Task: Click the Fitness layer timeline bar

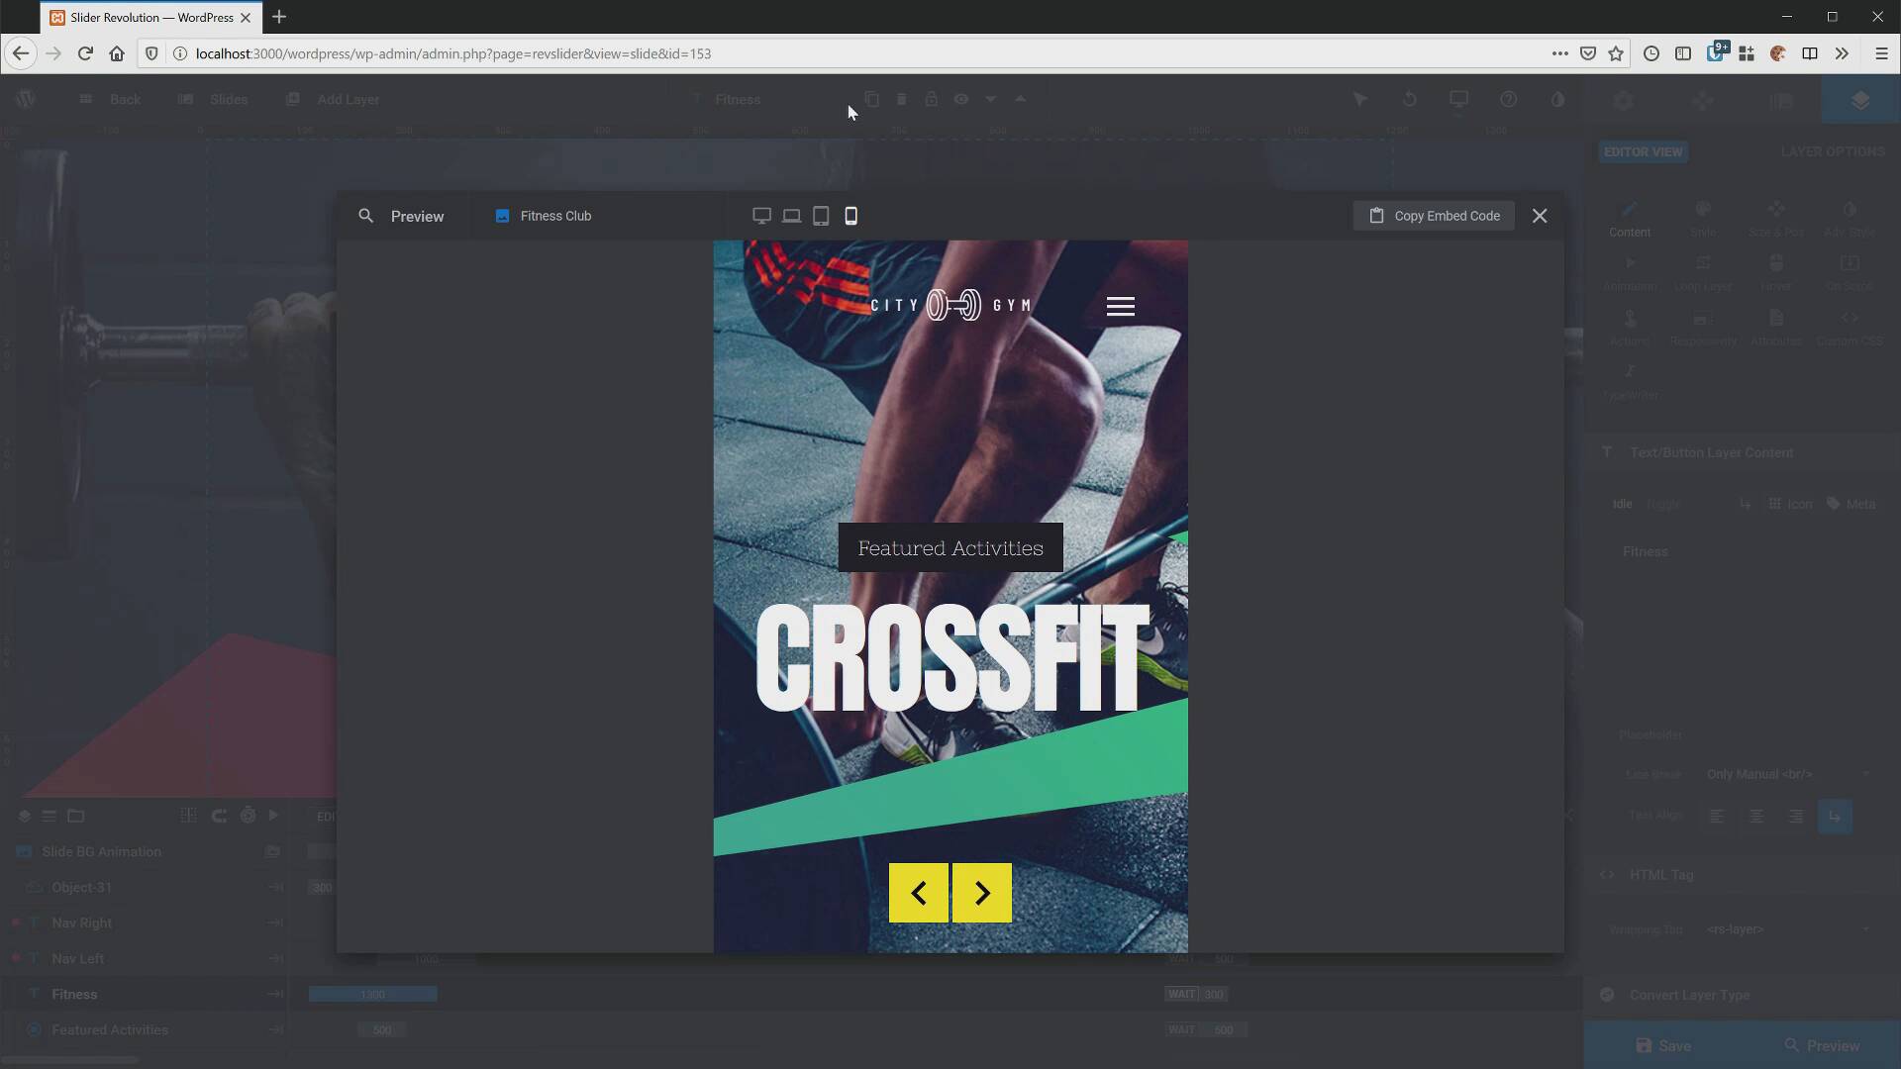Action: click(372, 994)
